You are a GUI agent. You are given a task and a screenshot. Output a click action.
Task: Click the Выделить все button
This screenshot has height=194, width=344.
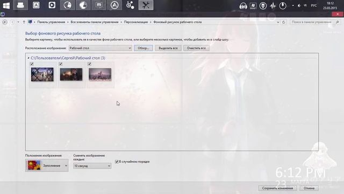[168, 48]
